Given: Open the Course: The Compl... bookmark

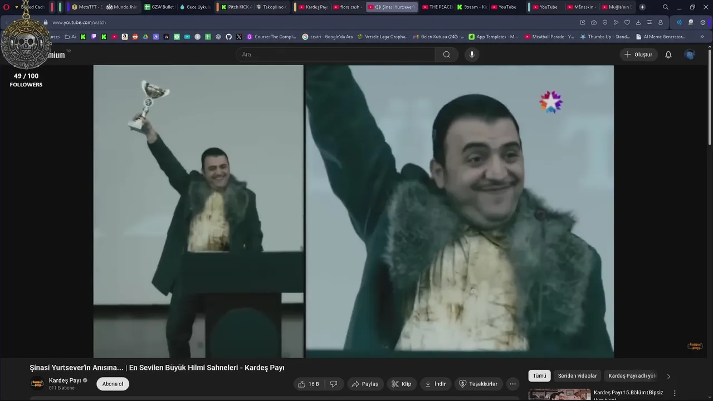Looking at the screenshot, I should (271, 37).
